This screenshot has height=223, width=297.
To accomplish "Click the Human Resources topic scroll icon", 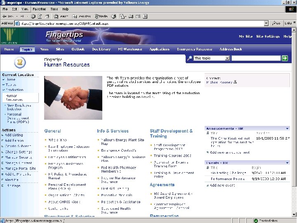I will click(20, 62).
